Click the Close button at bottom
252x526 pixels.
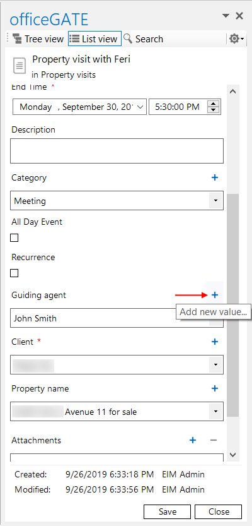tap(218, 511)
